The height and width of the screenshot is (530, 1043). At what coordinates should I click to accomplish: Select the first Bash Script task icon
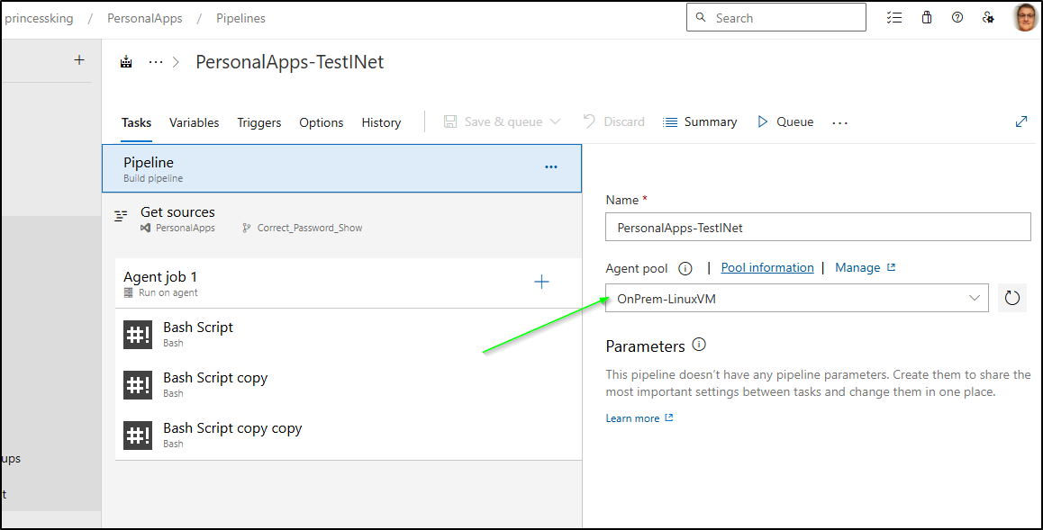pos(138,334)
